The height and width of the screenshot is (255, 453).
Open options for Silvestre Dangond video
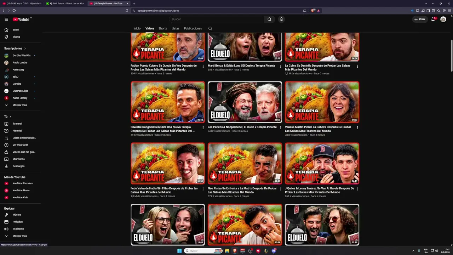(203, 127)
